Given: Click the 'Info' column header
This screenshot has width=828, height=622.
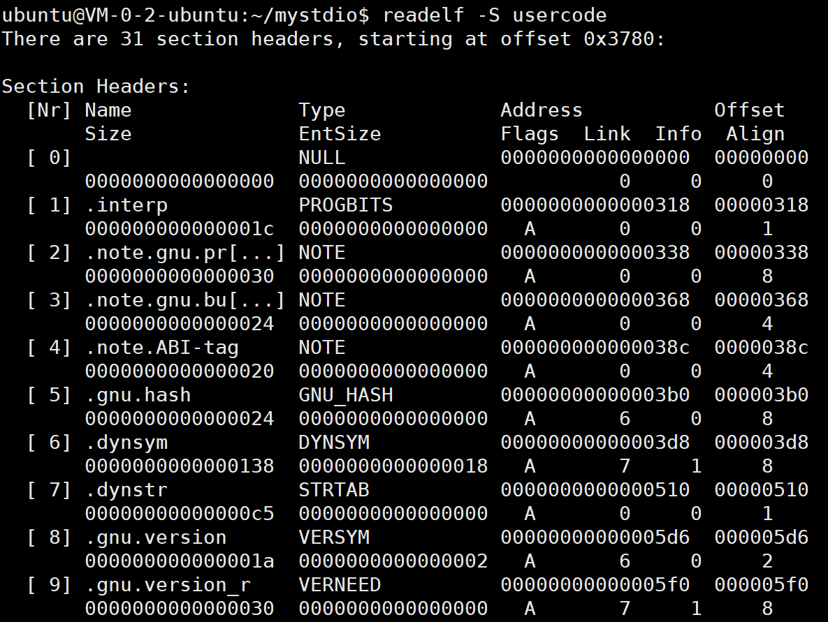Looking at the screenshot, I should pos(678,133).
